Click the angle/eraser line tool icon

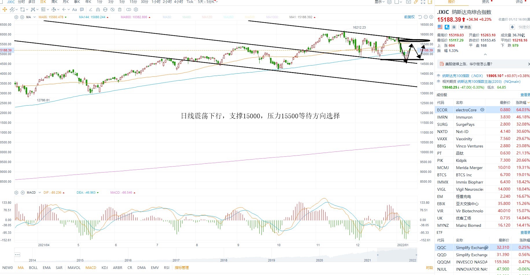[91, 10]
